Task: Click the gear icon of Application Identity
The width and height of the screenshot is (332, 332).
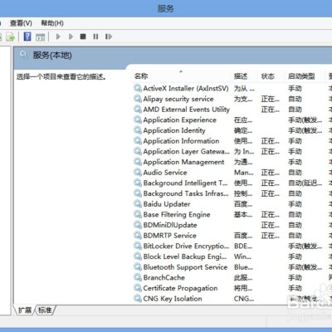Action: (138, 130)
